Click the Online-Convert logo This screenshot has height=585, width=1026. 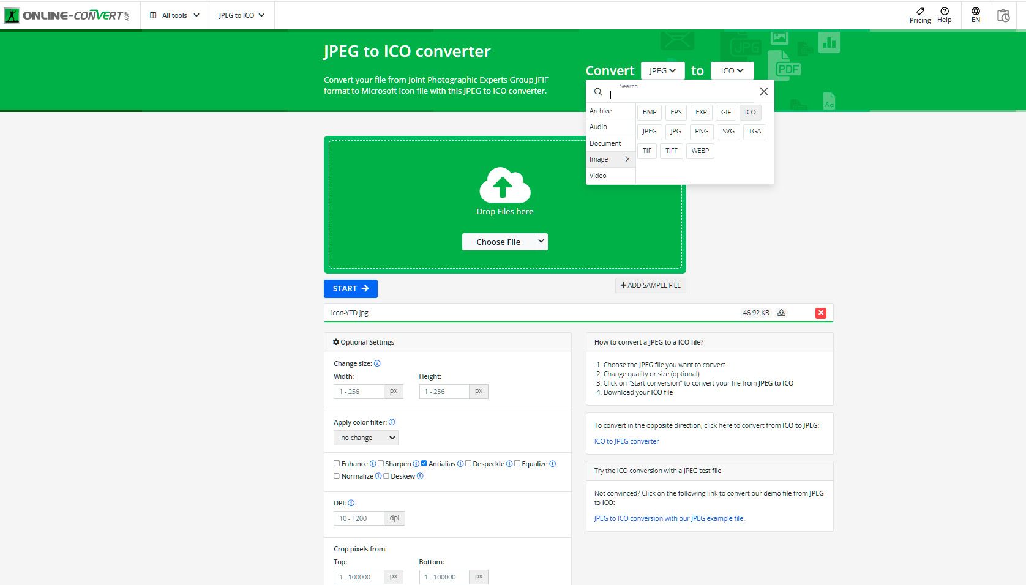tap(64, 15)
